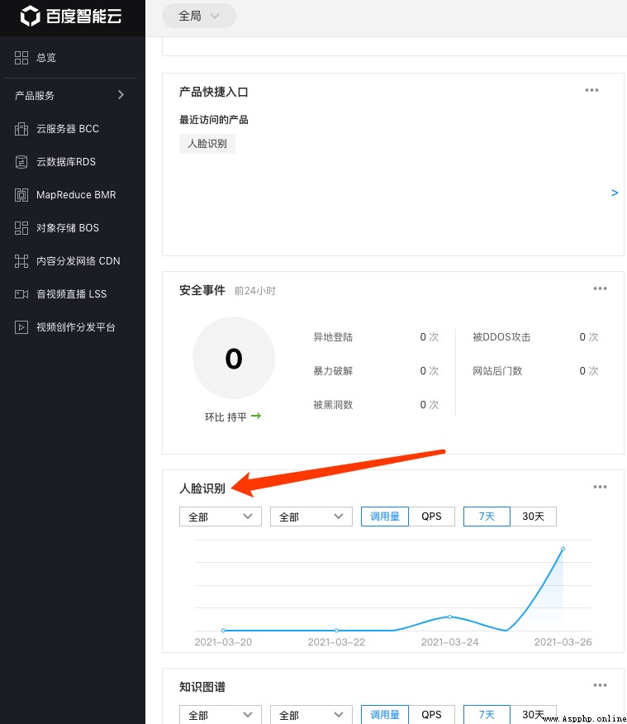
Task: Open more options for 安全事件 card
Action: pos(600,288)
